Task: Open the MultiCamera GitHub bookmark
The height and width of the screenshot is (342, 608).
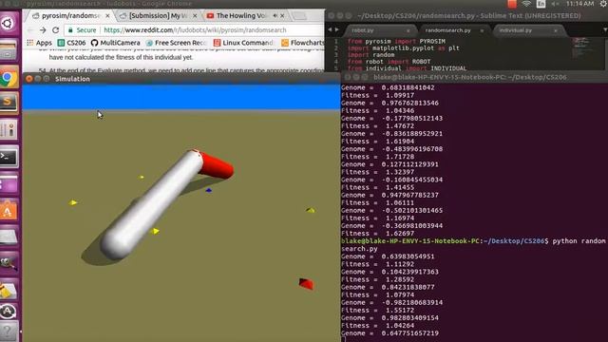Action: [115, 43]
